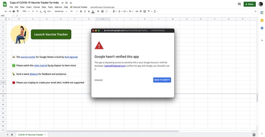
Task: Open text rotation dropdown
Action: point(131,11)
